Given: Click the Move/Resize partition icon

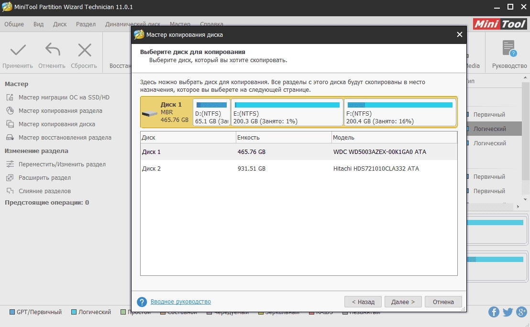Looking at the screenshot, I should coord(10,164).
